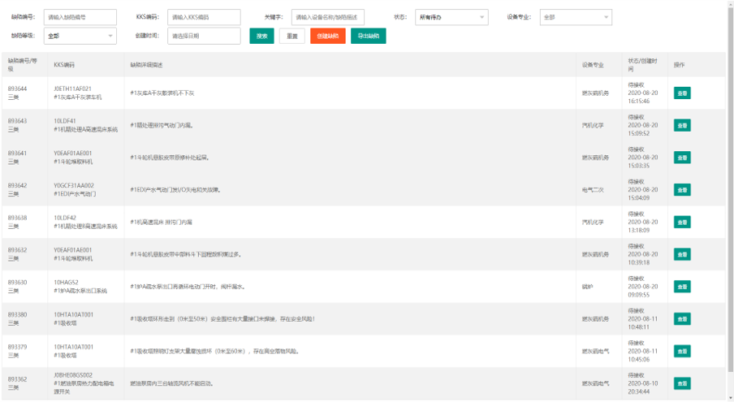Click the green 搜索 search button
This screenshot has height=402, width=734.
[261, 36]
